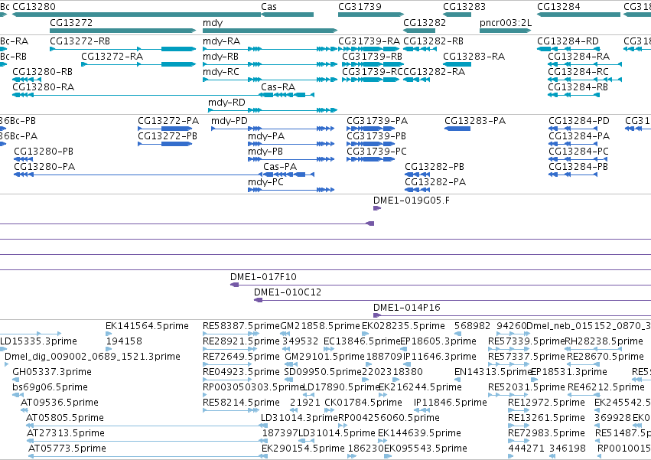Screen dimensions: 651x460
Task: Click the pncr003:2L gene label
Action: pos(506,22)
